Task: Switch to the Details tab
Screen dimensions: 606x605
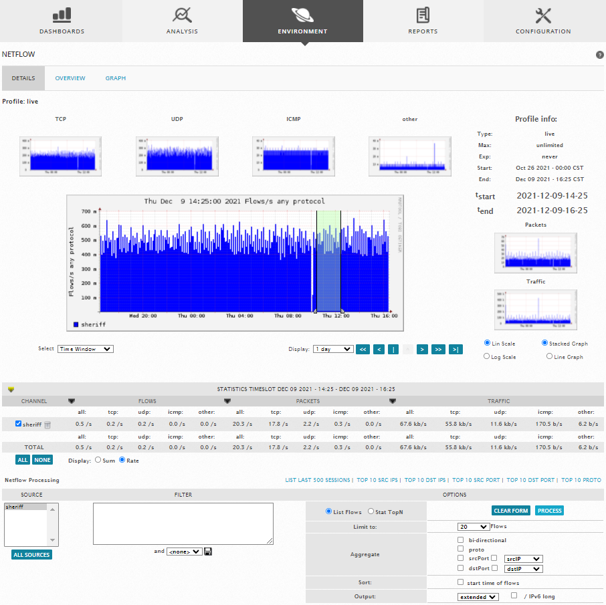Action: (x=23, y=78)
